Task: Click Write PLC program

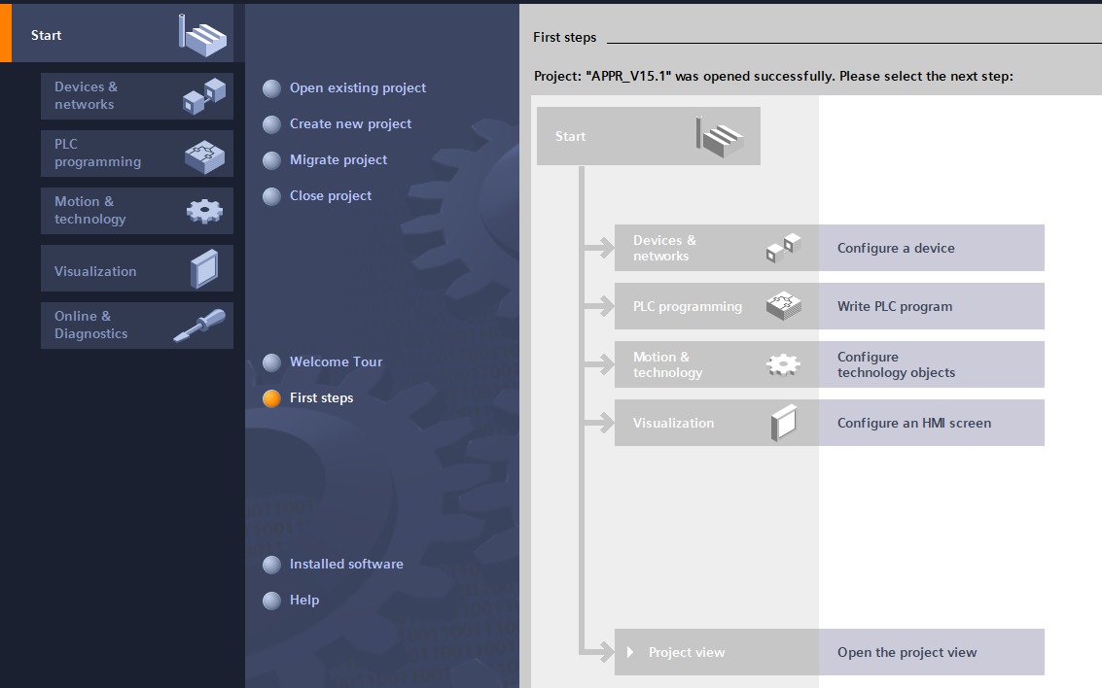Action: click(895, 306)
